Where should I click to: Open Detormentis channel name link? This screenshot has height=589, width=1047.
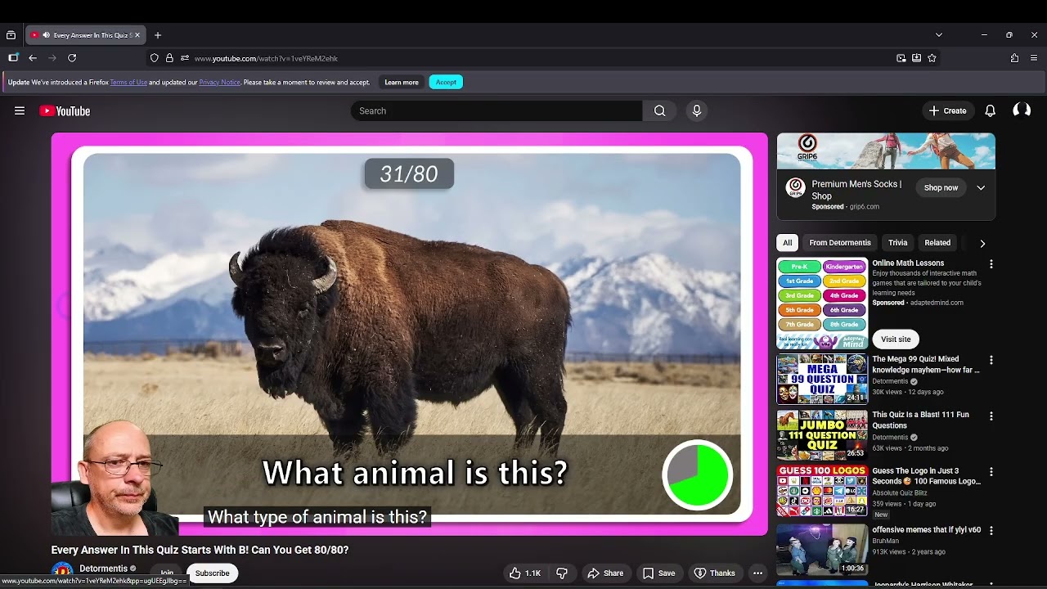(103, 569)
